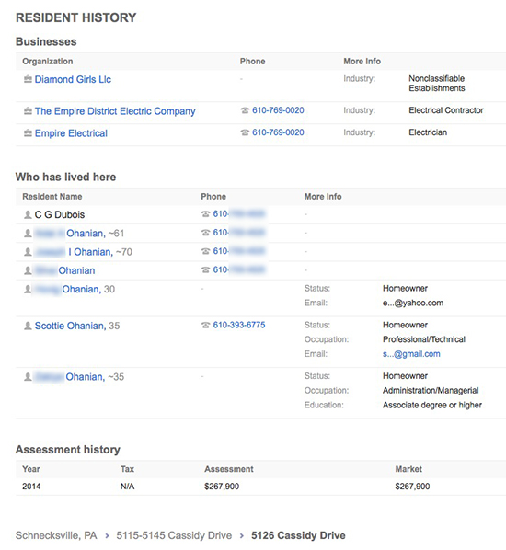Open Empire Electrical business page
Viewport: 506px width, 550px height.
coord(71,133)
